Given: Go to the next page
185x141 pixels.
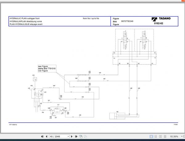Looking at the screenshot, I should pos(72,136).
